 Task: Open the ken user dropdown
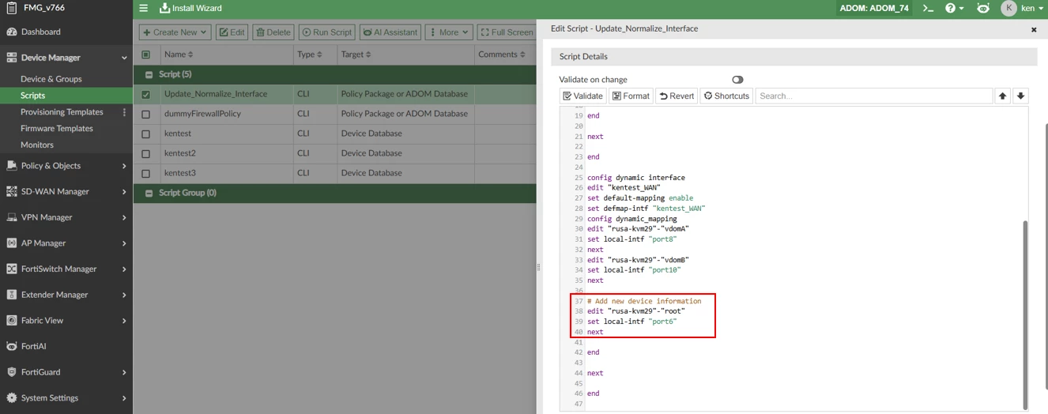pyautogui.click(x=1031, y=8)
